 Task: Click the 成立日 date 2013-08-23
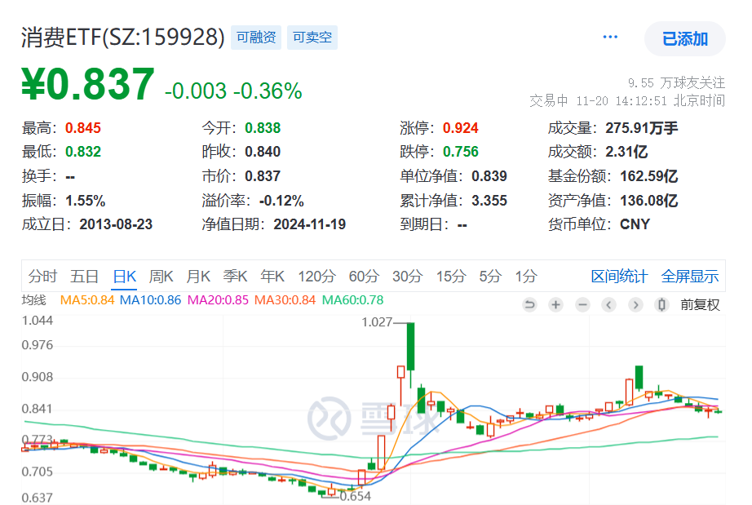click(116, 224)
